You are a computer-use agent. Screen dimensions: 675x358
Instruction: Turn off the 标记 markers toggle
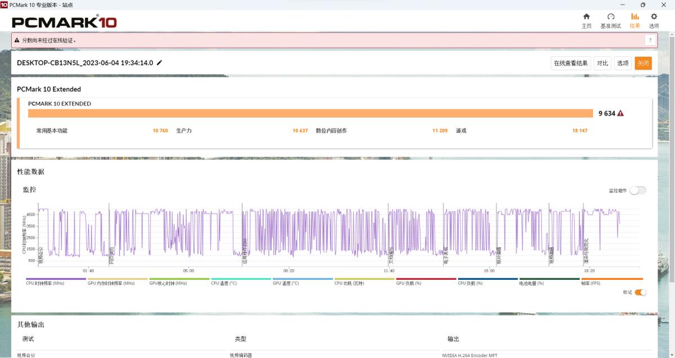pyautogui.click(x=641, y=292)
